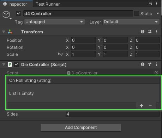162x138 pixels.
Task: Switch to the Test Runner tab
Action: (x=48, y=4)
